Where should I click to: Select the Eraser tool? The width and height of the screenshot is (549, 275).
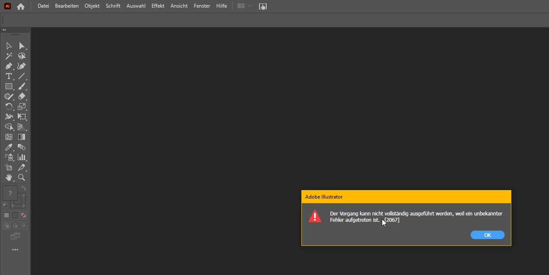22,96
